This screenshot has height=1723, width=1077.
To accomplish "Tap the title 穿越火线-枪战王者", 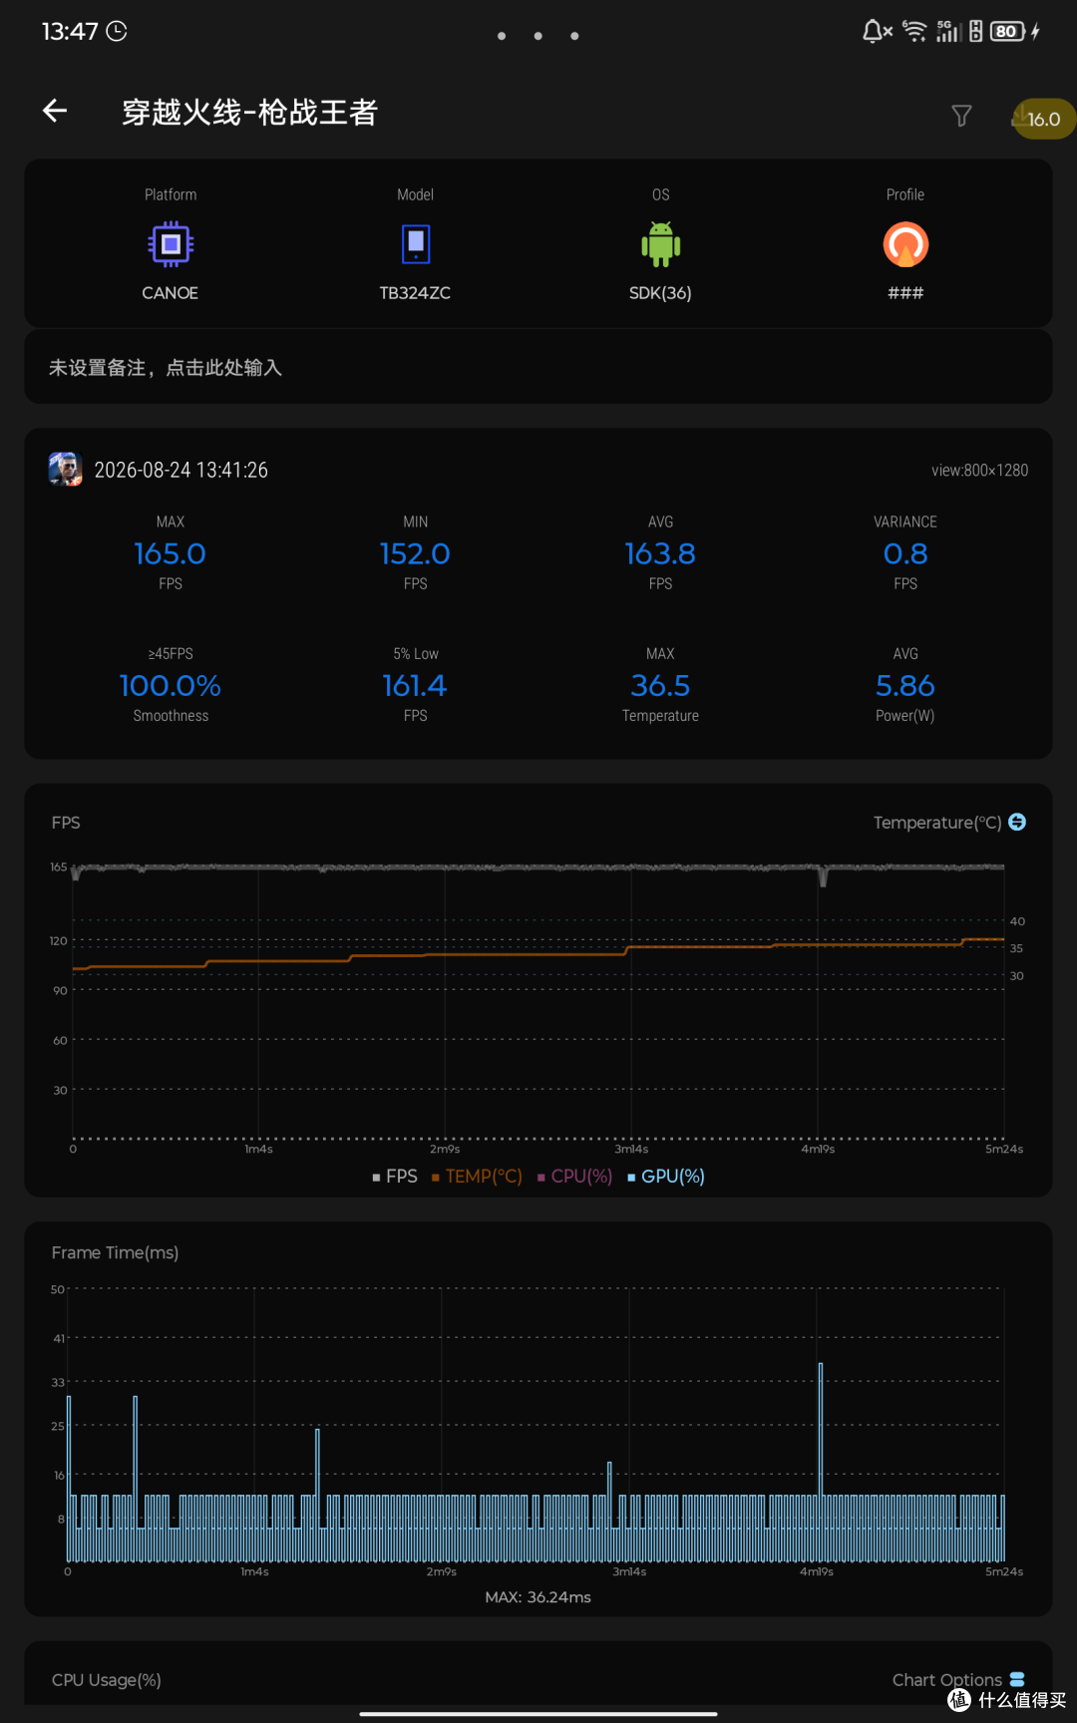I will (x=249, y=113).
